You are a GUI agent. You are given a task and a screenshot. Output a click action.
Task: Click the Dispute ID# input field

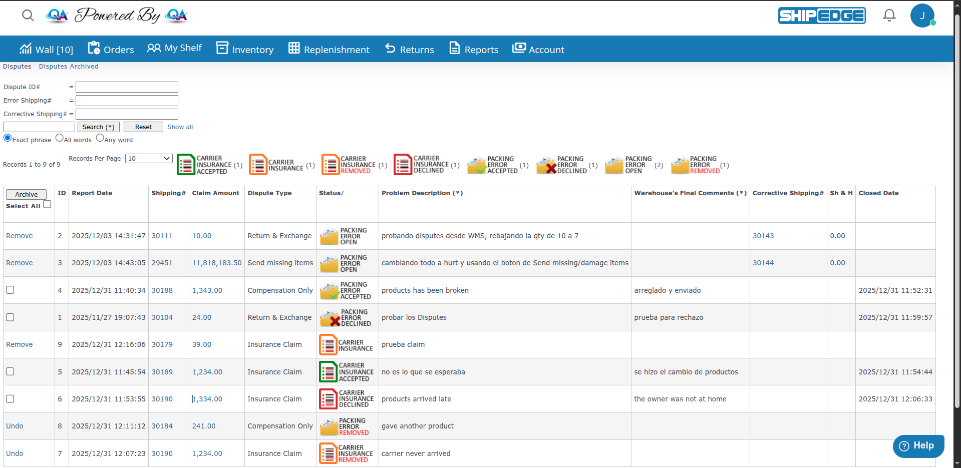point(127,87)
